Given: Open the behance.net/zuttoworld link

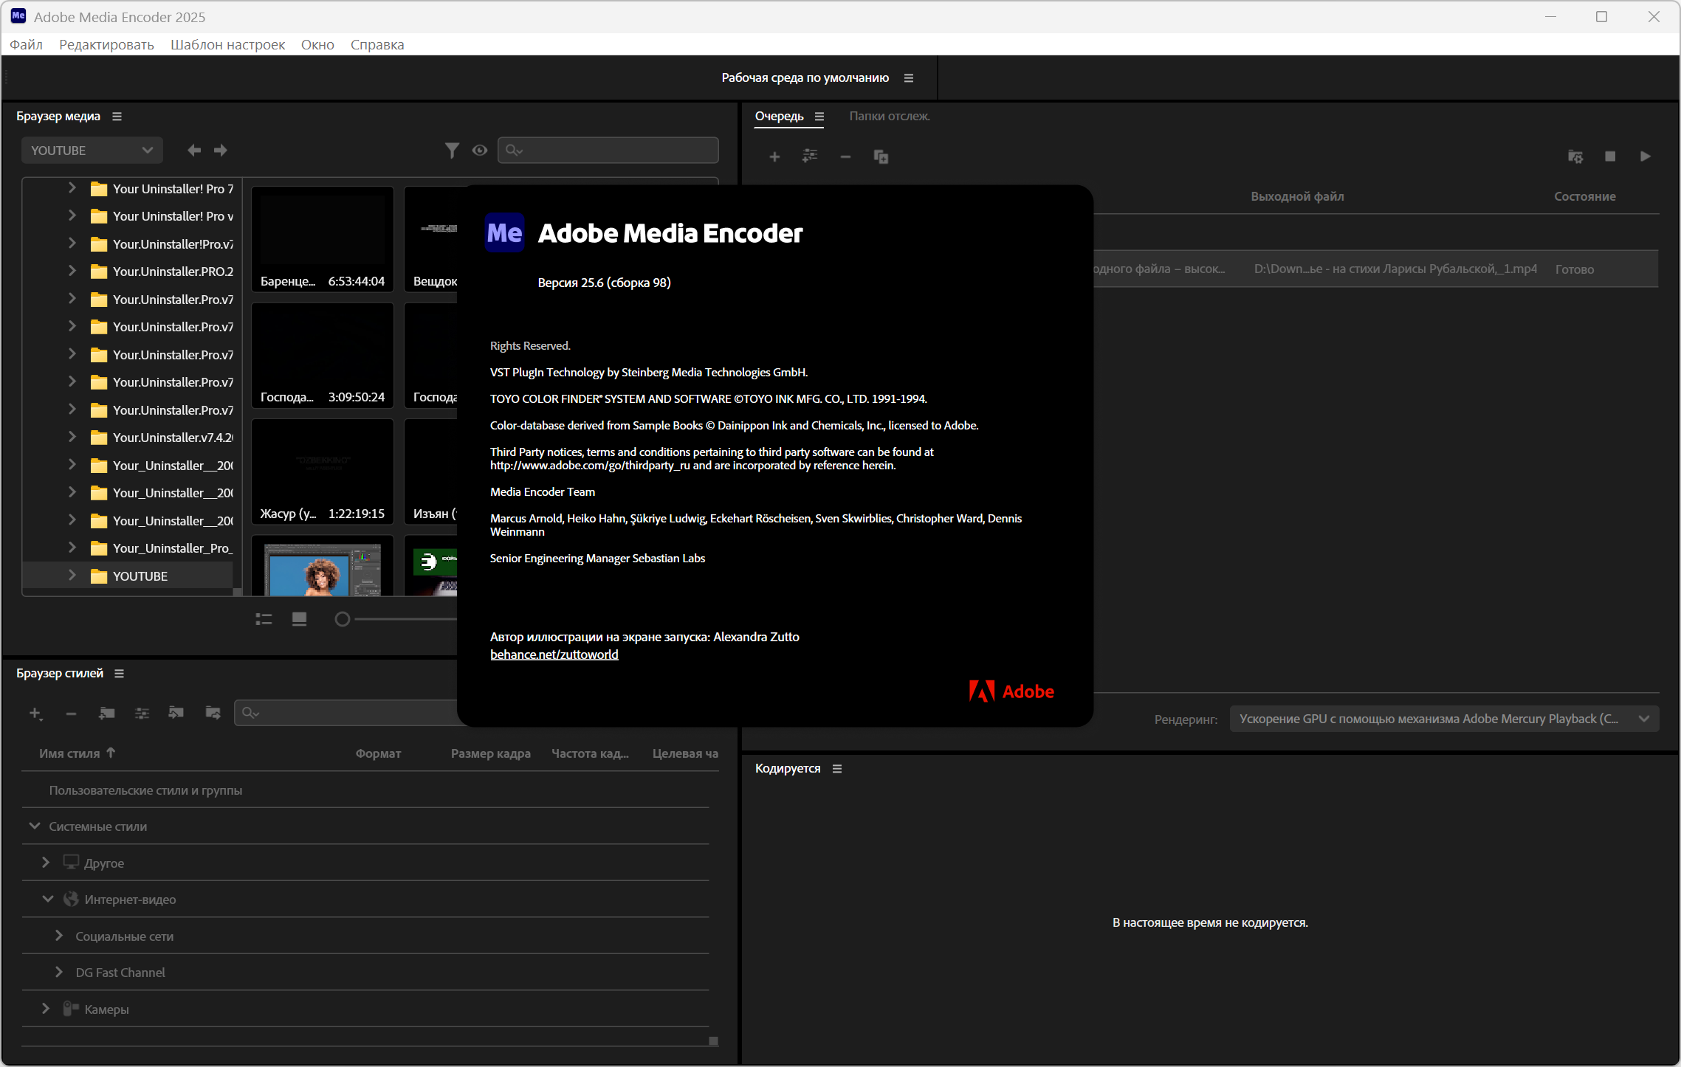Looking at the screenshot, I should (x=554, y=655).
